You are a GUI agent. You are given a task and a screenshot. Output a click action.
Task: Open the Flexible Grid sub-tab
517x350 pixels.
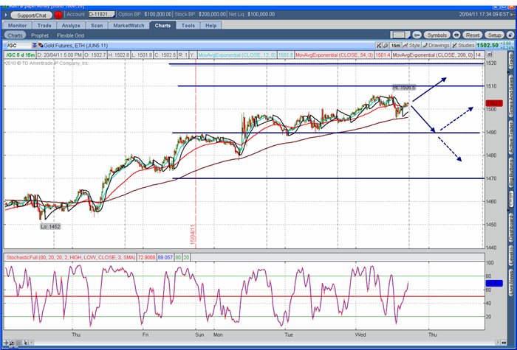pos(70,35)
